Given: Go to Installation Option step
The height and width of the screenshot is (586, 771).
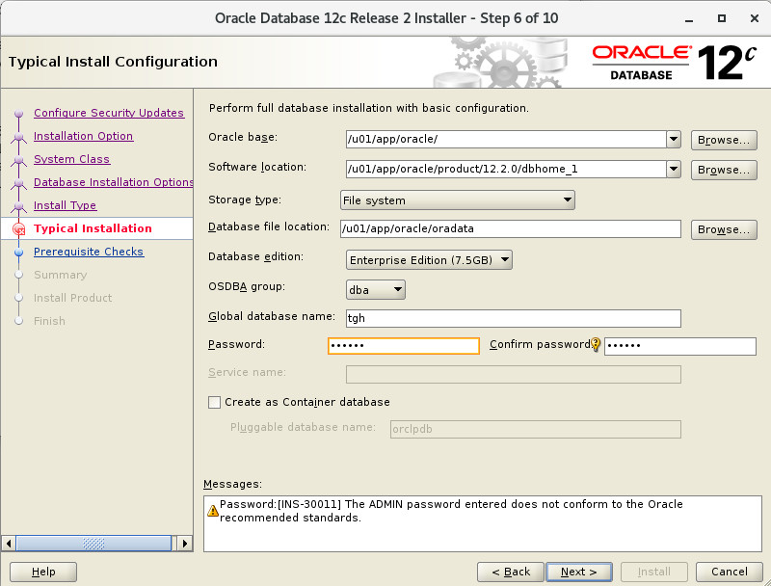Looking at the screenshot, I should 83,136.
